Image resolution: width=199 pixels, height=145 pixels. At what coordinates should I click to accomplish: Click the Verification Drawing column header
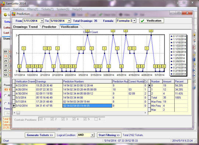click(25, 81)
